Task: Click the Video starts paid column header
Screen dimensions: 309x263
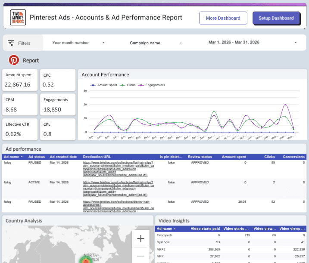Action: pos(205,229)
